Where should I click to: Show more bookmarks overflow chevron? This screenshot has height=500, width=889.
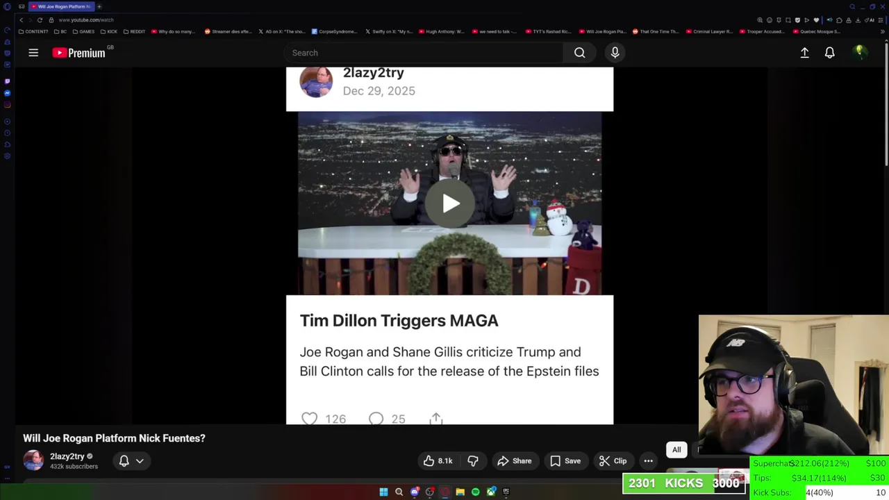[x=883, y=31]
